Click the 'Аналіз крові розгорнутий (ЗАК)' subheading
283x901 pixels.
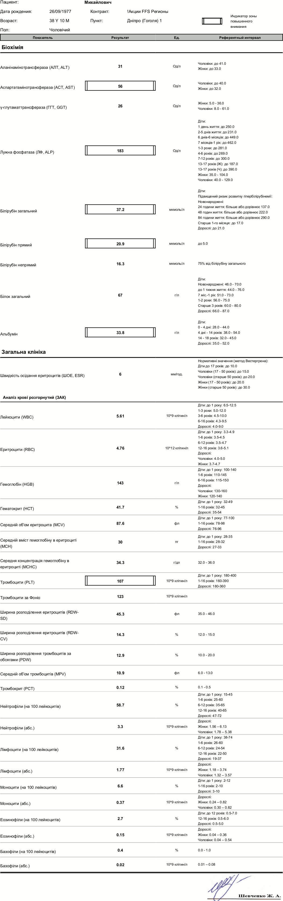click(34, 397)
